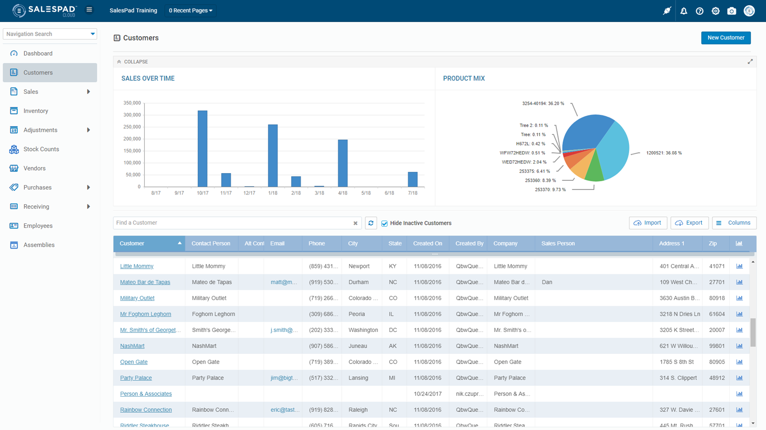Click the Find a Customer search field
Image resolution: width=766 pixels, height=430 pixels.
pos(233,223)
